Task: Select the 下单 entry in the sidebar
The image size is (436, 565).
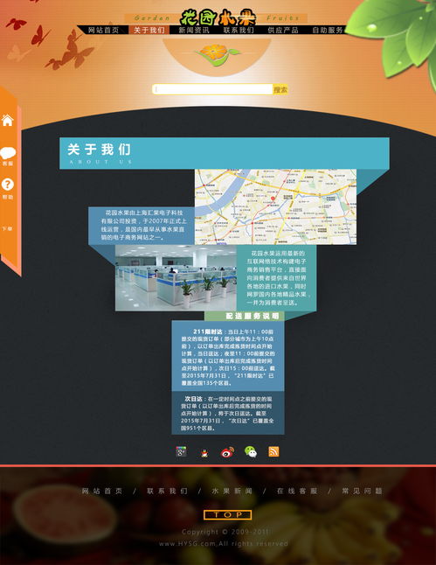Action: 7,229
